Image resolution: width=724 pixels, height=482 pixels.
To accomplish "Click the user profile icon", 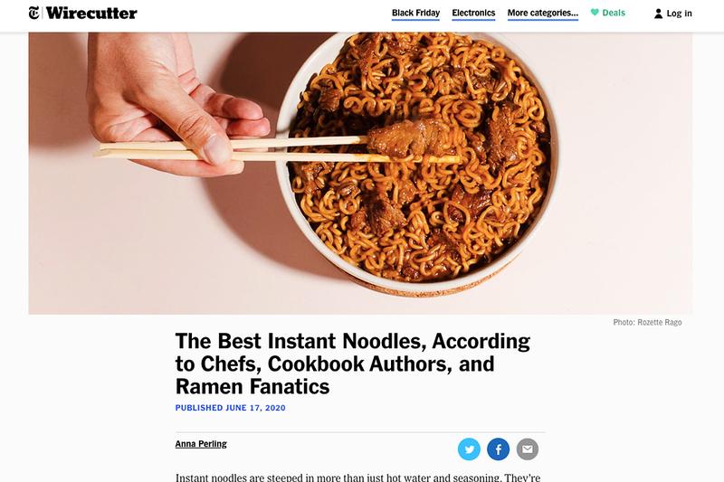I will (x=659, y=14).
